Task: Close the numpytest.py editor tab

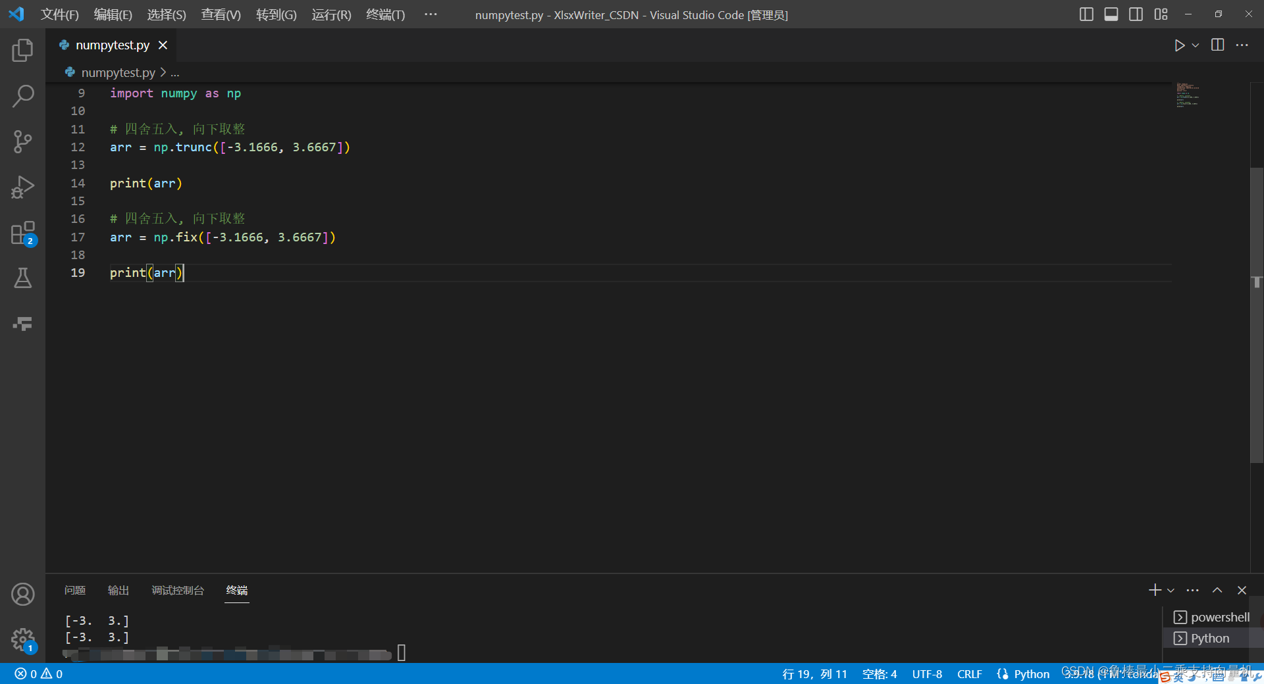Action: [x=163, y=45]
